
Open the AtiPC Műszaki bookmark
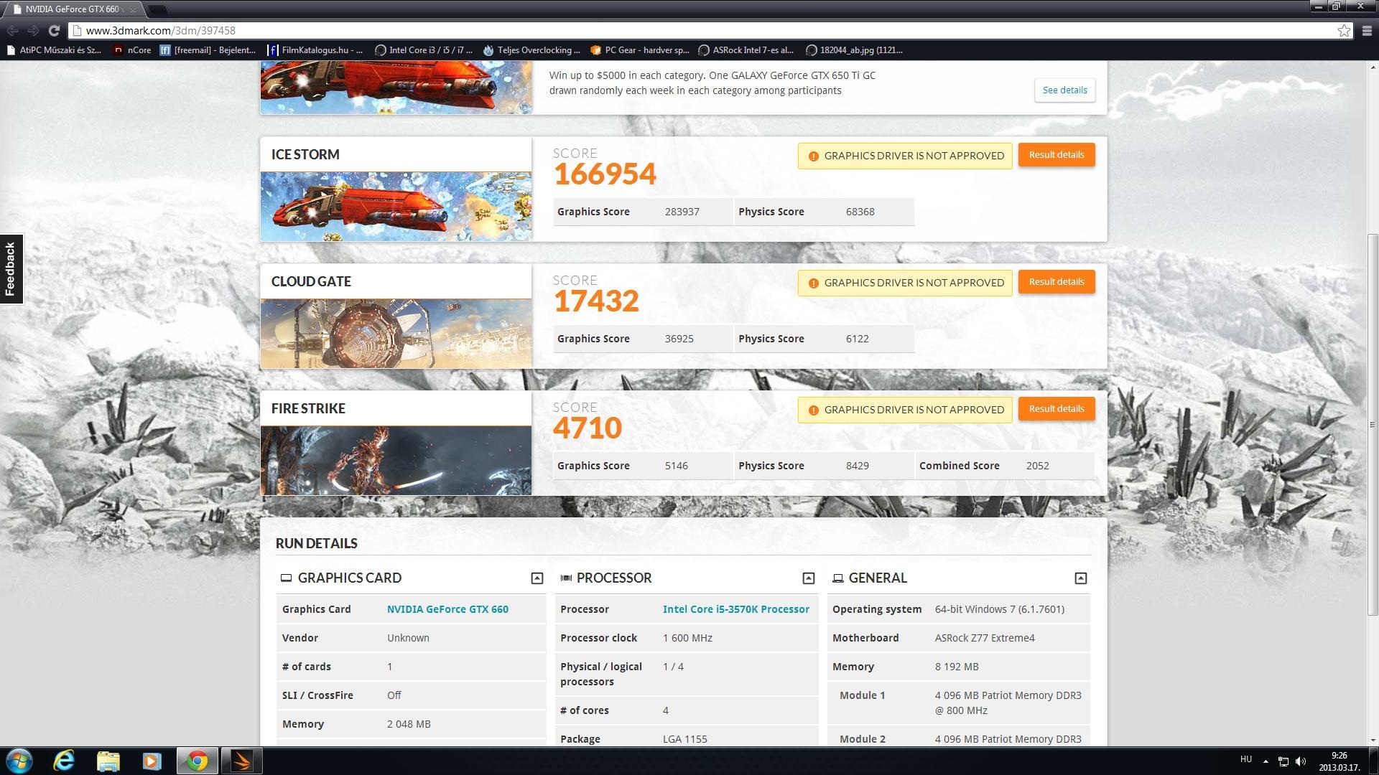point(54,50)
